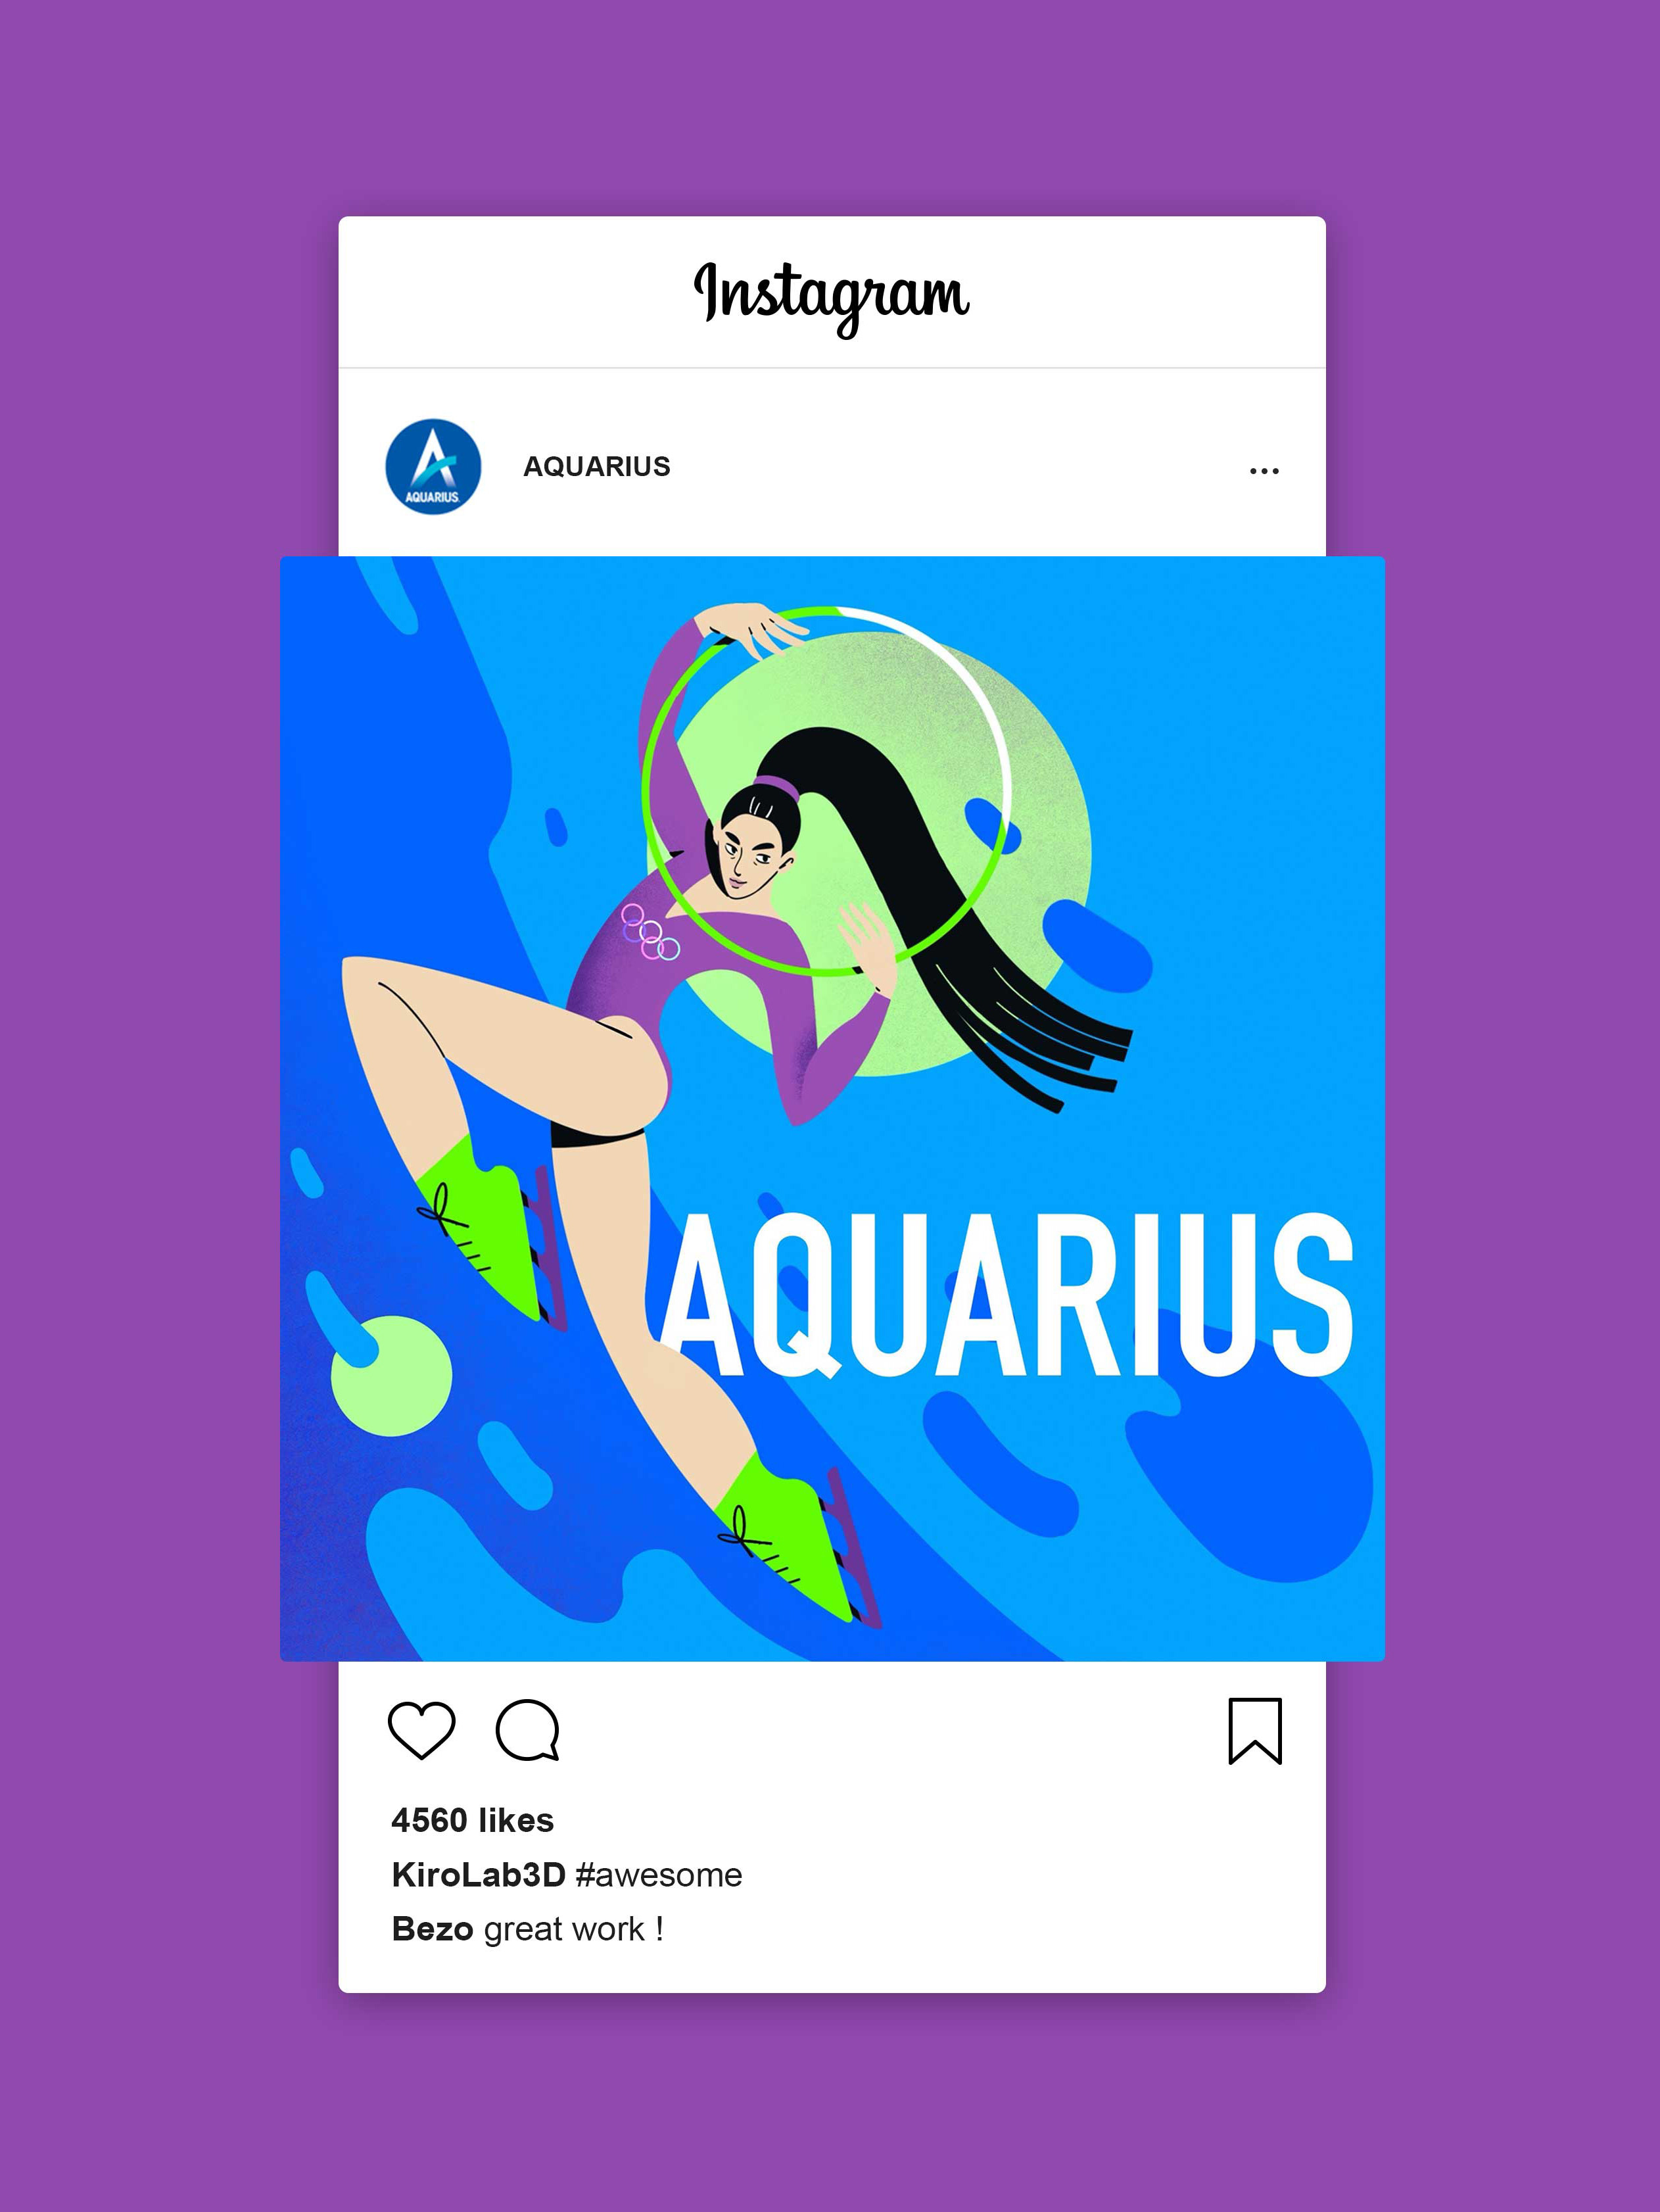Viewport: 1660px width, 2212px height.
Task: Open the Aquarius profile avatar
Action: click(x=433, y=466)
